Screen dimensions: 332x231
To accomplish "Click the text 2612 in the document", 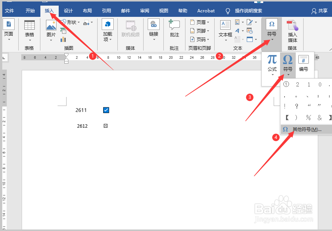I will [82, 126].
